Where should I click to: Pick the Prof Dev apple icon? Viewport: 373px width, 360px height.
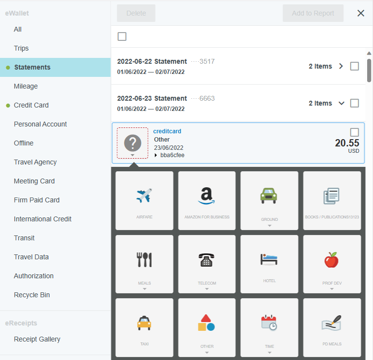coord(332,260)
